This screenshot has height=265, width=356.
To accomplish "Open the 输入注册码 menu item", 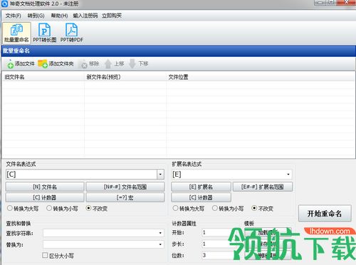I will (x=85, y=16).
